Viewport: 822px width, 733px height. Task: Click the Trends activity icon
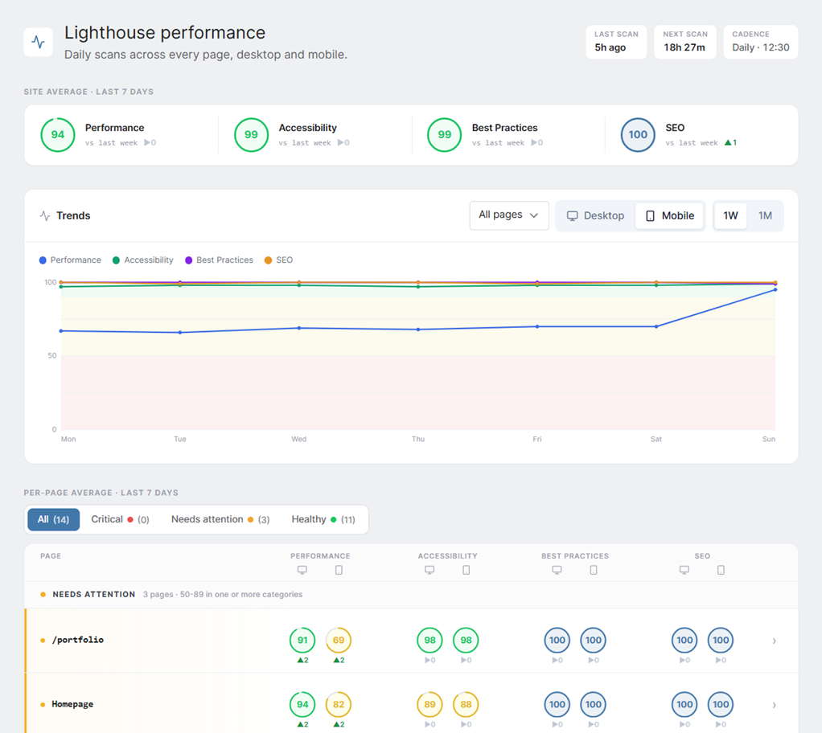(x=45, y=216)
